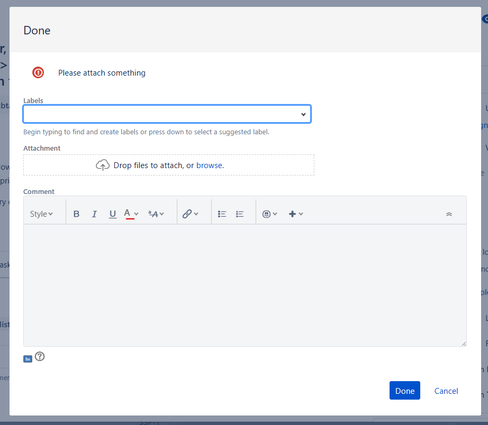Switch editor mode with the blue icon below comment

pyautogui.click(x=28, y=359)
